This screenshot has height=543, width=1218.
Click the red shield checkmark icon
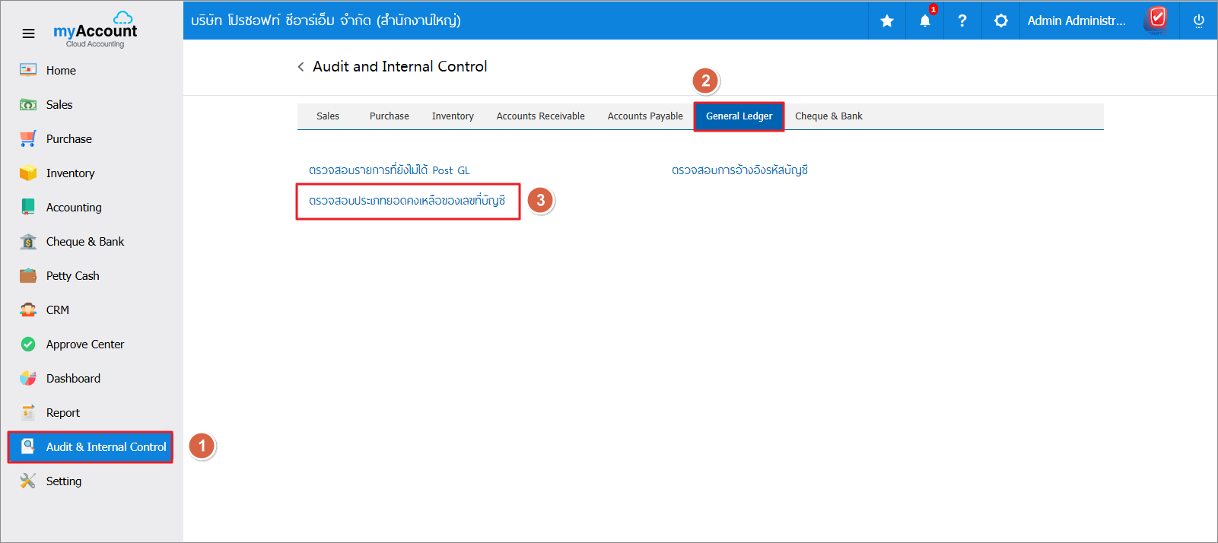pyautogui.click(x=1157, y=18)
